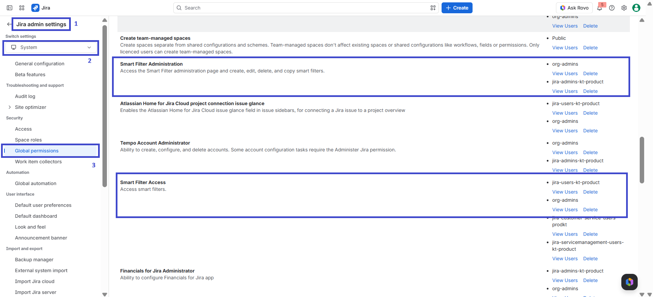This screenshot has height=297, width=653.
Task: Open Access settings page
Action: (x=23, y=129)
